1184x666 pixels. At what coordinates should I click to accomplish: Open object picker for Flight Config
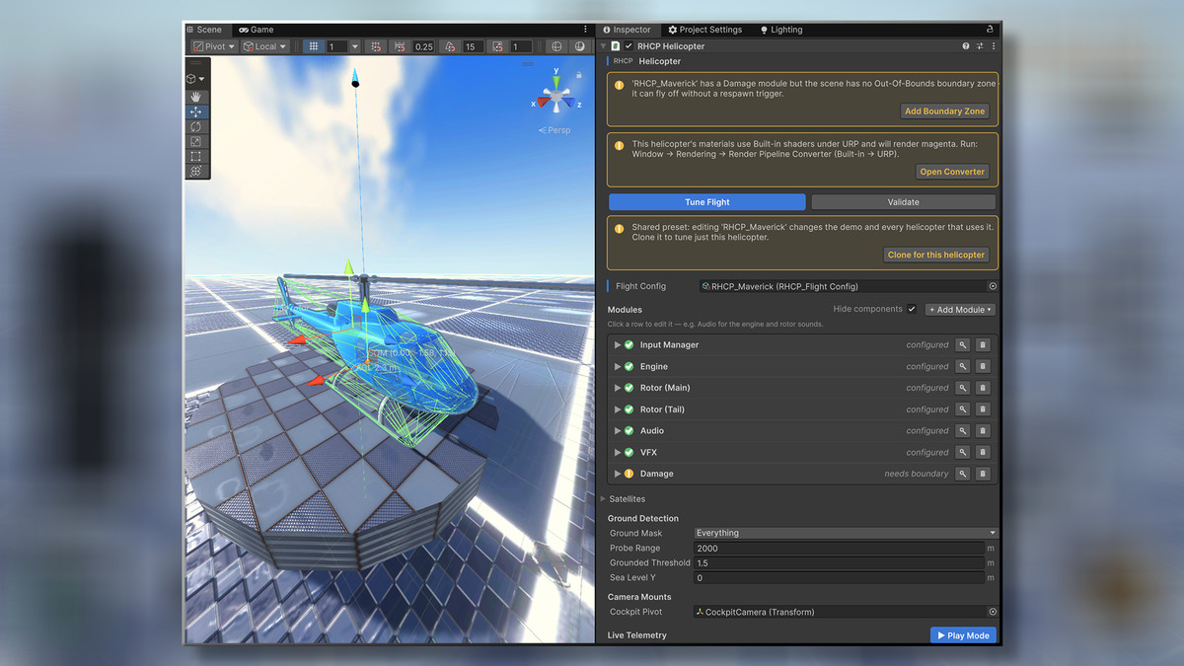pyautogui.click(x=993, y=286)
